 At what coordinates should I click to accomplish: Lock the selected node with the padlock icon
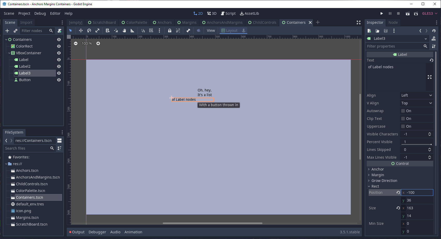(169, 30)
